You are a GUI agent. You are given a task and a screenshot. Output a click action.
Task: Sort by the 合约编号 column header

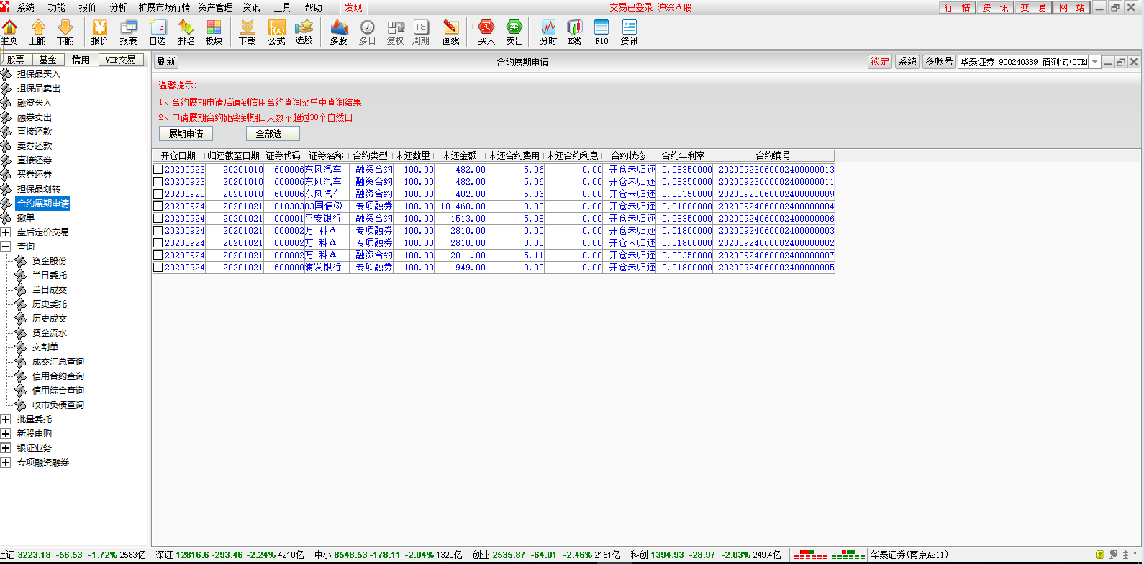point(773,155)
